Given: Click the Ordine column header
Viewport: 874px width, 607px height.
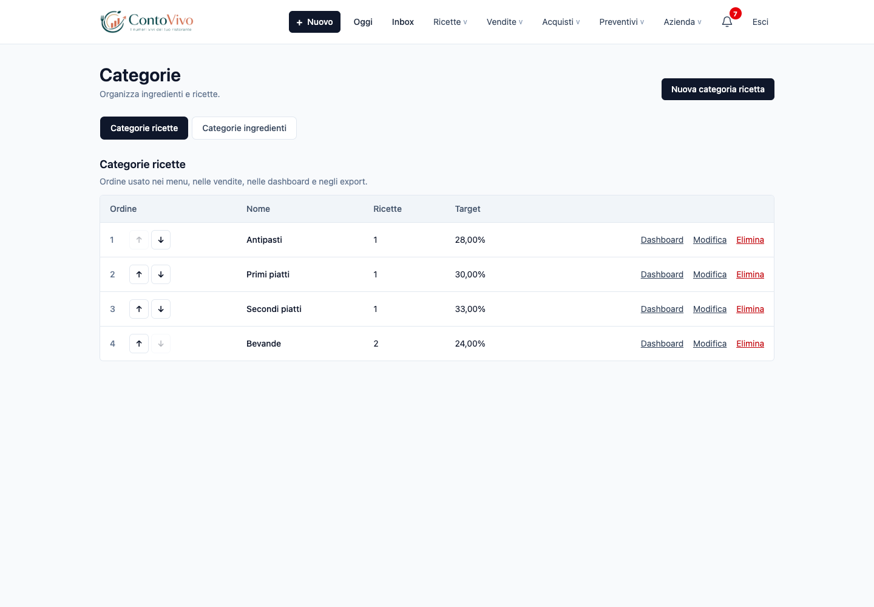Looking at the screenshot, I should click(123, 209).
